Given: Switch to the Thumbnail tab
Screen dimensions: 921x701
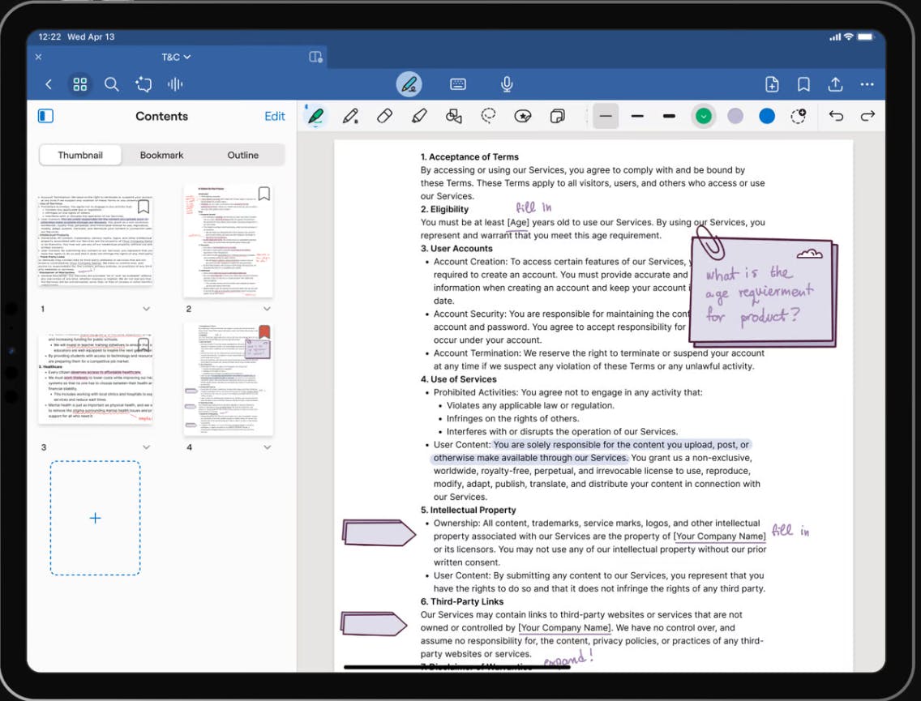Looking at the screenshot, I should (x=80, y=155).
